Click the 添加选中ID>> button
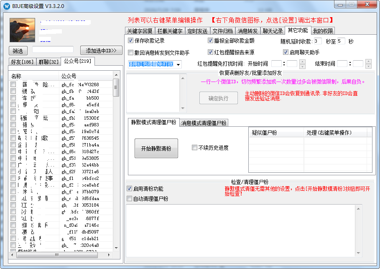Image resolution: width=380 pixels, height=269 pixels. pyautogui.click(x=101, y=51)
